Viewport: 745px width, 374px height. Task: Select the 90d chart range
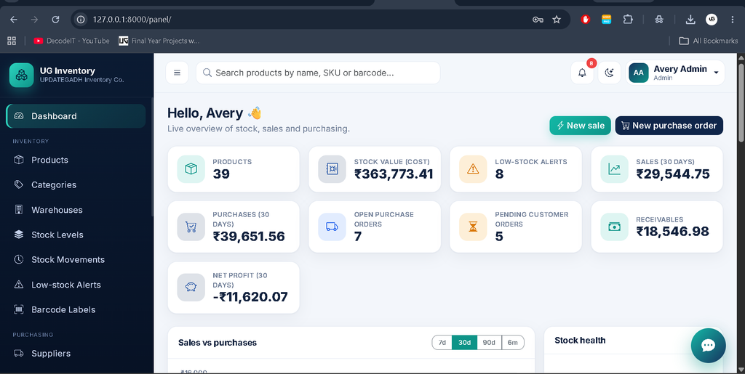(489, 342)
